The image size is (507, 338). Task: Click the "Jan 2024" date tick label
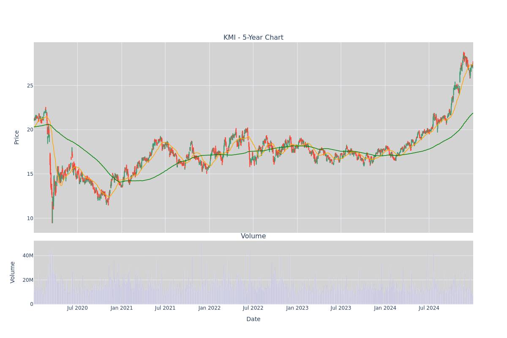[385, 308]
